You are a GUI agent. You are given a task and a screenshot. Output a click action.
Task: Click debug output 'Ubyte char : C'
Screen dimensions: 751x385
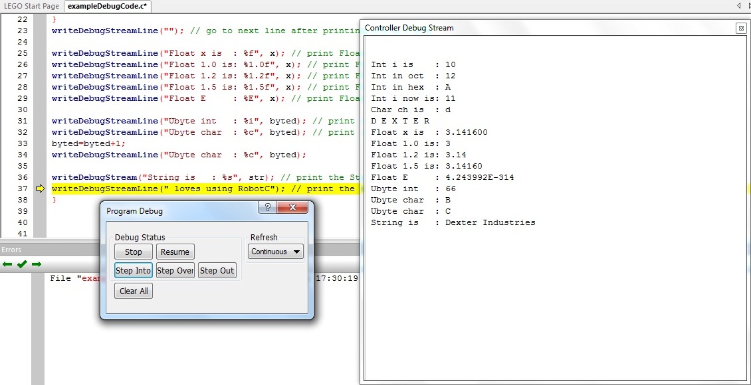click(x=411, y=211)
